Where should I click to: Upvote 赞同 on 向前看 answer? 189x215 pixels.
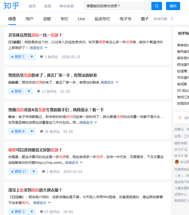pyautogui.click(x=16, y=91)
